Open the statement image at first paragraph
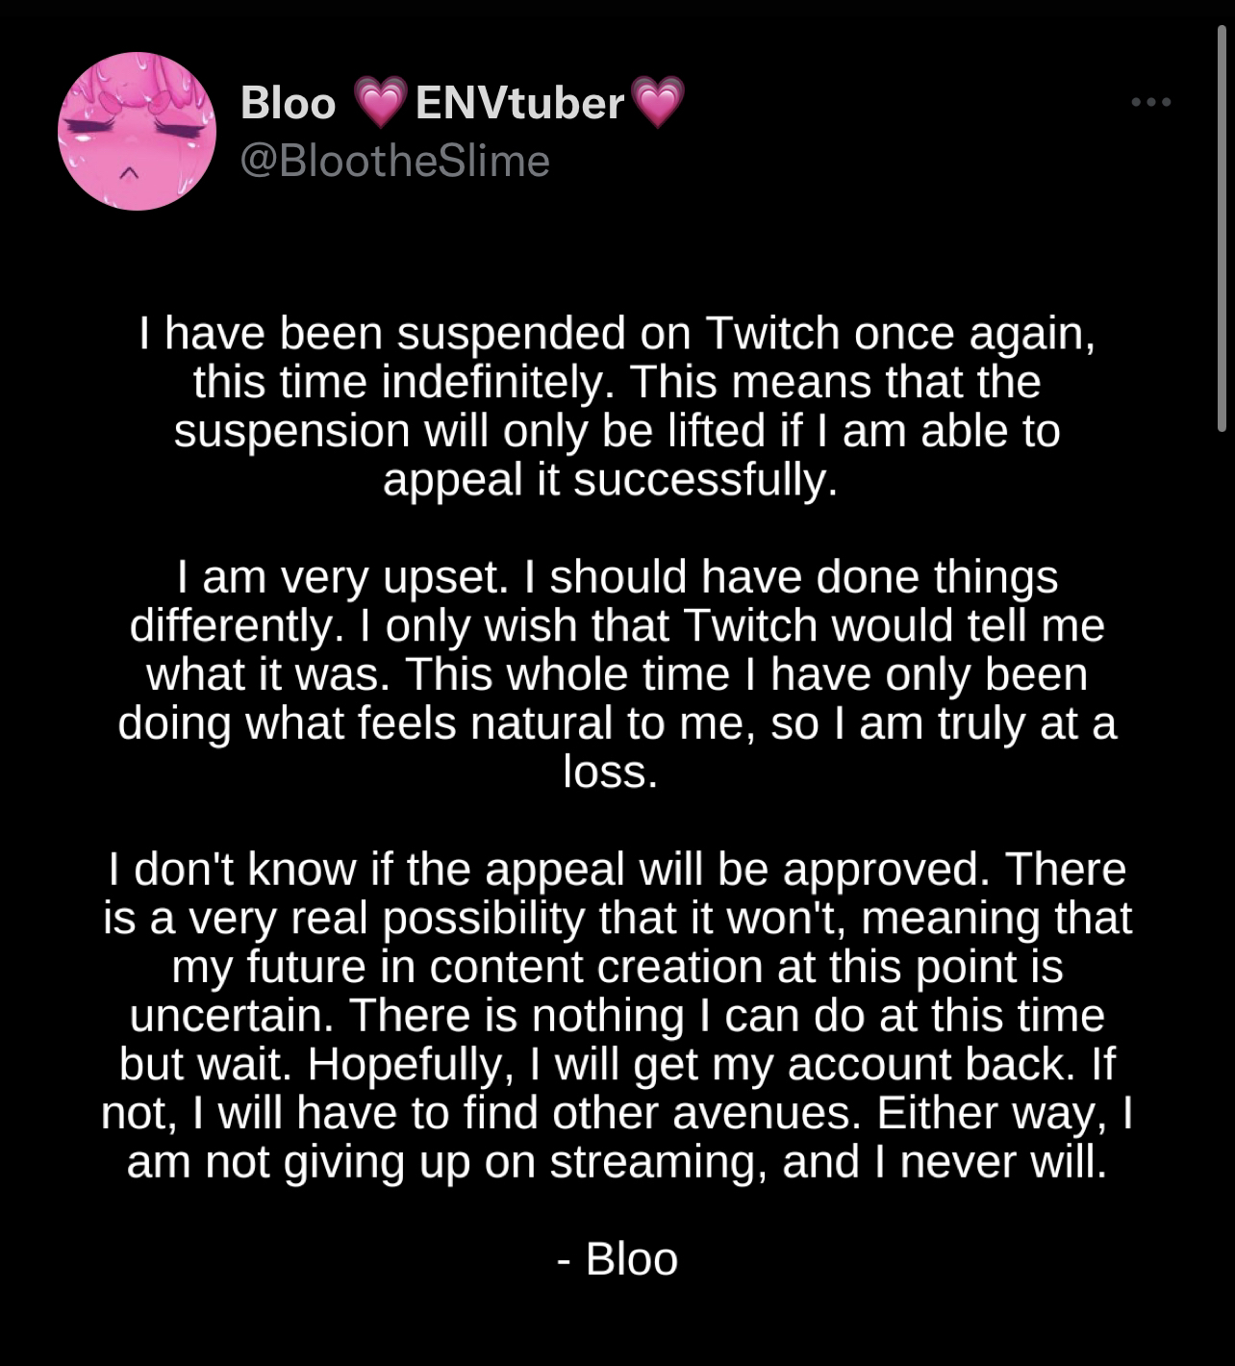 (x=617, y=406)
